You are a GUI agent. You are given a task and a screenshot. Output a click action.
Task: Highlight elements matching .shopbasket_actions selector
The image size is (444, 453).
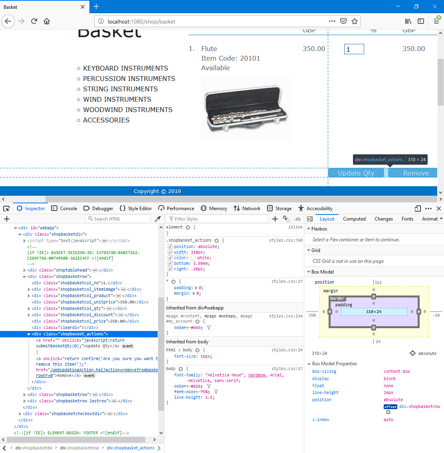[217, 240]
